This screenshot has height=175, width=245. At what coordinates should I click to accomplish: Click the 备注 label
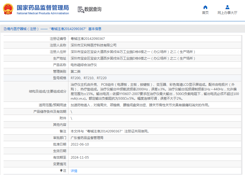point(63,131)
